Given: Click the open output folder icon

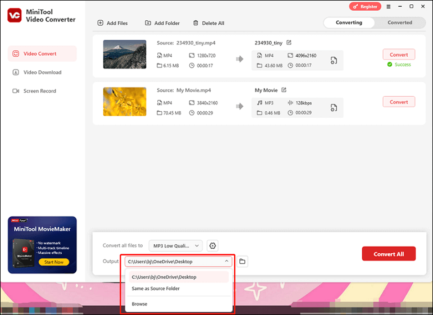Looking at the screenshot, I should coord(242,262).
